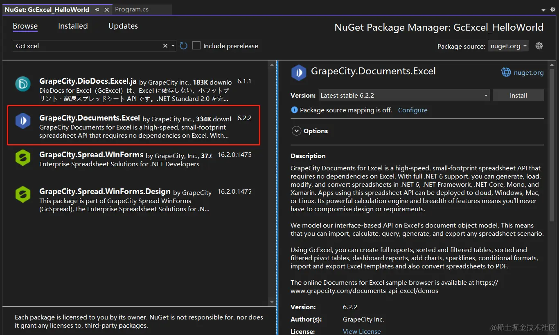Click the GrapeCity.Documents.Excel details heading
Image resolution: width=559 pixels, height=335 pixels.
click(373, 71)
